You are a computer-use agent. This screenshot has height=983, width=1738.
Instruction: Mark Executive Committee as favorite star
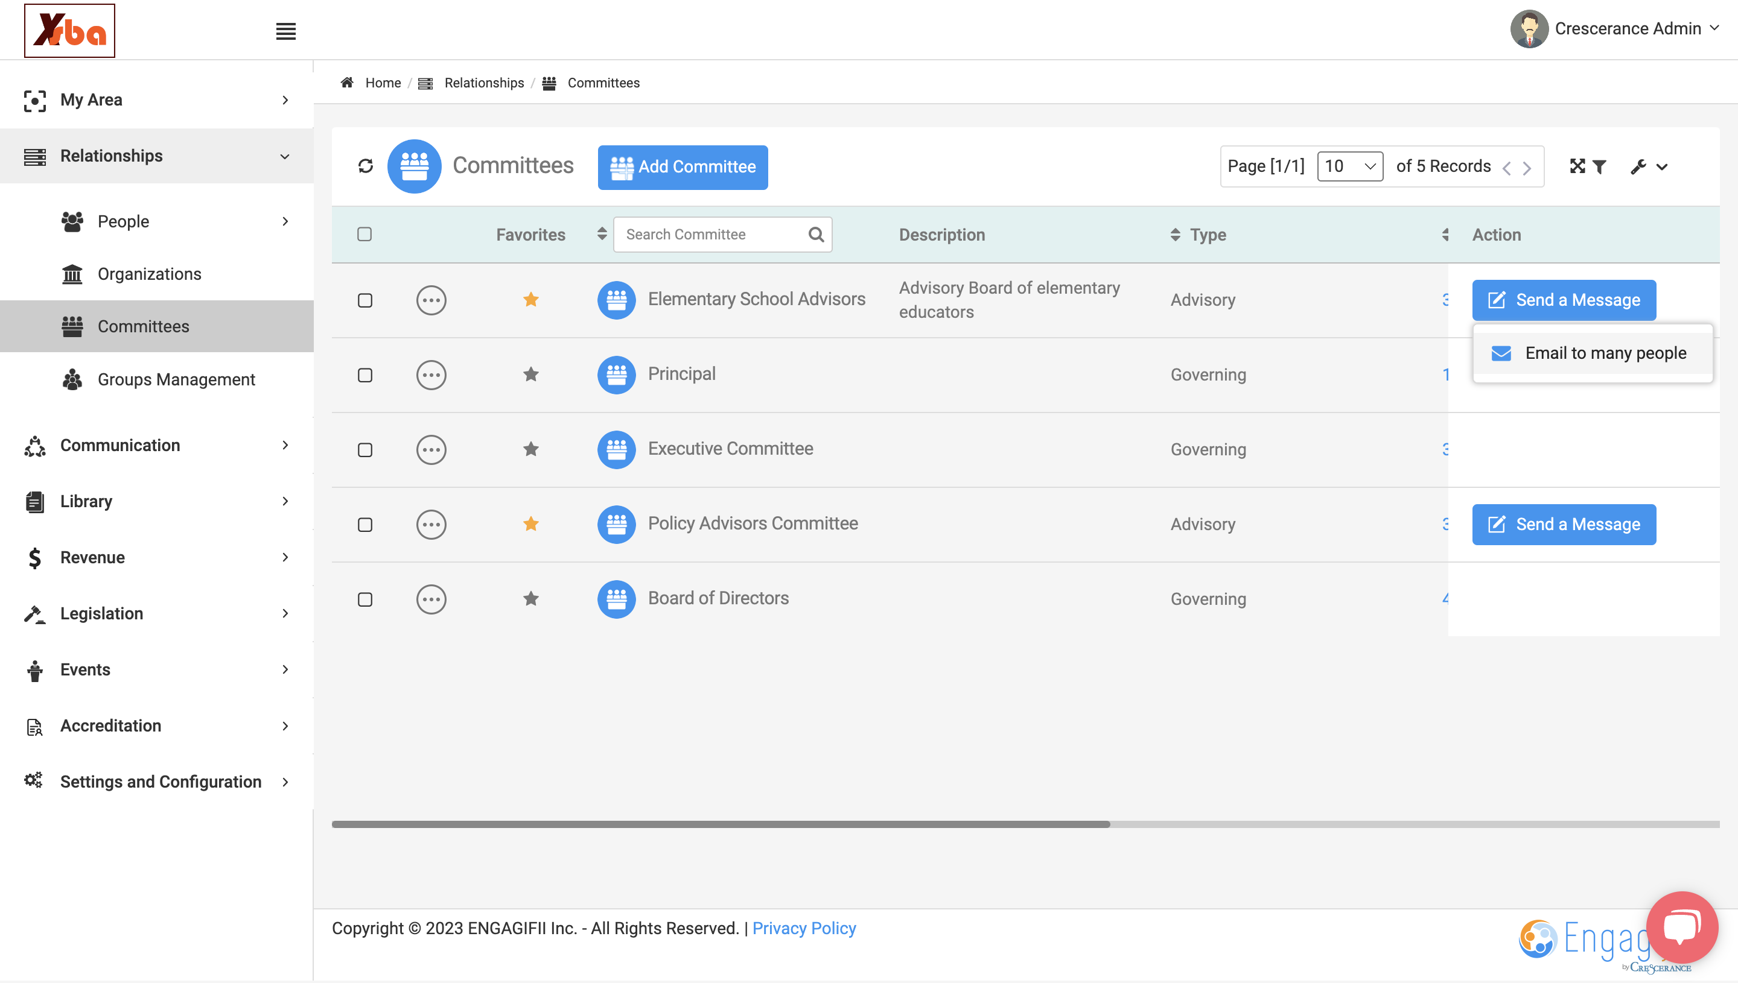point(531,449)
